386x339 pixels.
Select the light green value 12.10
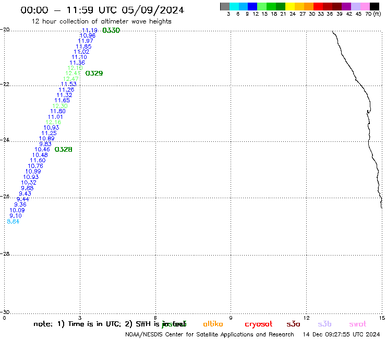[x=75, y=68]
